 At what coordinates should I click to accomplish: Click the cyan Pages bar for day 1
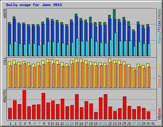click(11, 50)
